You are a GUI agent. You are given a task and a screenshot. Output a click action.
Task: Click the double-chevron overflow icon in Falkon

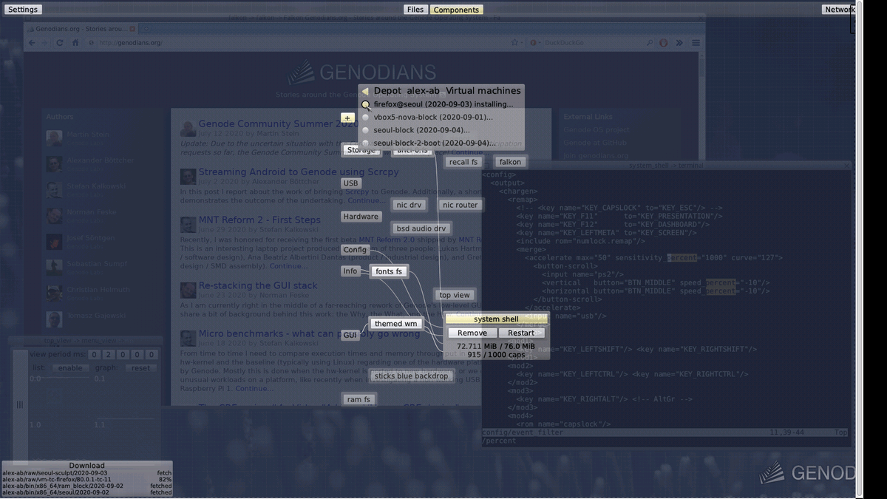tap(679, 43)
